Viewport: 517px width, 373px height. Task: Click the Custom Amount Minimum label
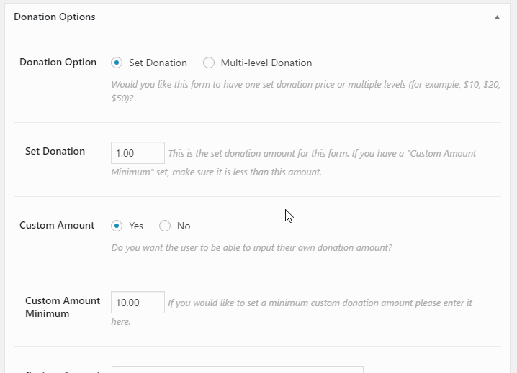pos(63,307)
